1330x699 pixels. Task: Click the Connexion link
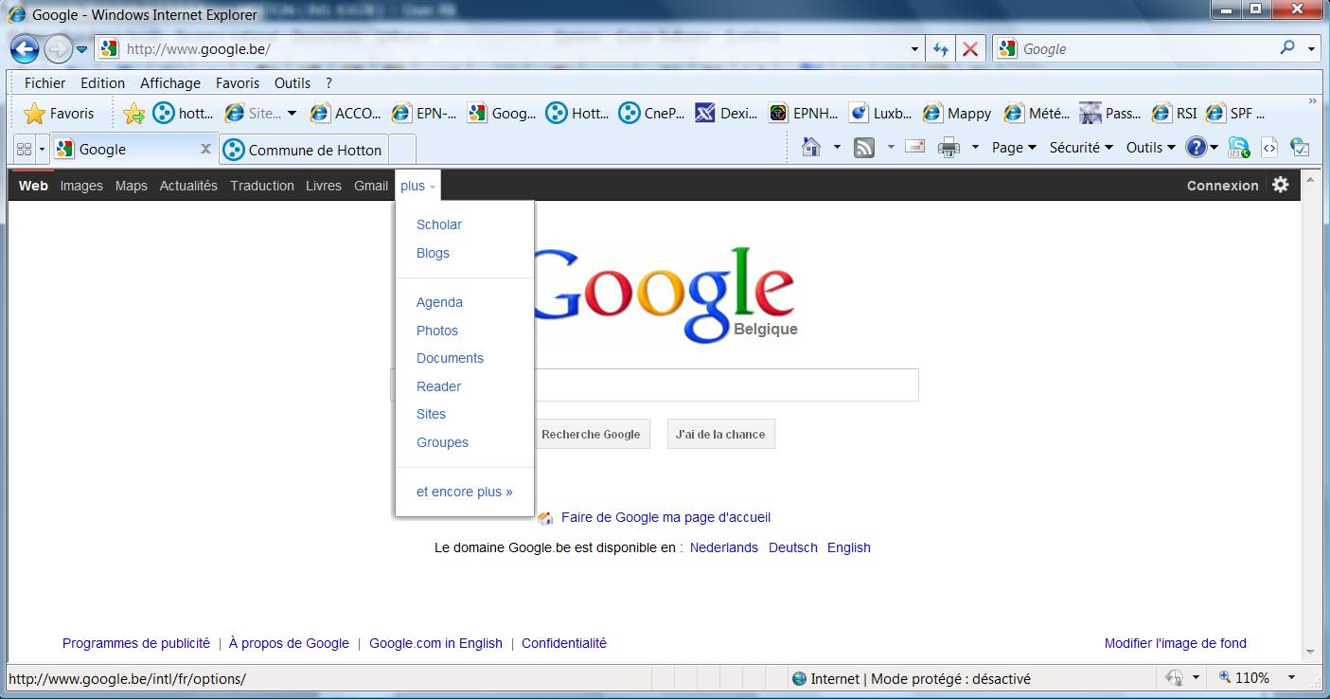[x=1223, y=186]
